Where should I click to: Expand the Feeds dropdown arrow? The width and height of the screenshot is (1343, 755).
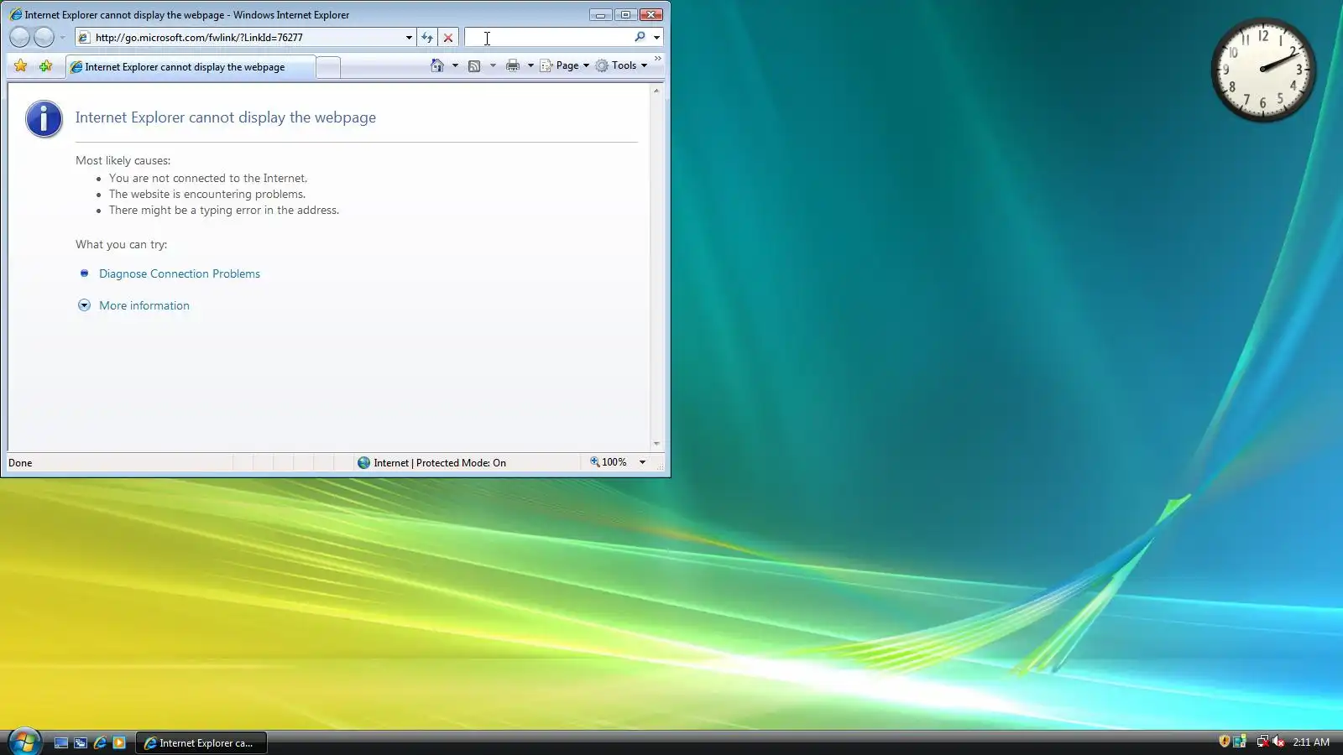pyautogui.click(x=493, y=65)
